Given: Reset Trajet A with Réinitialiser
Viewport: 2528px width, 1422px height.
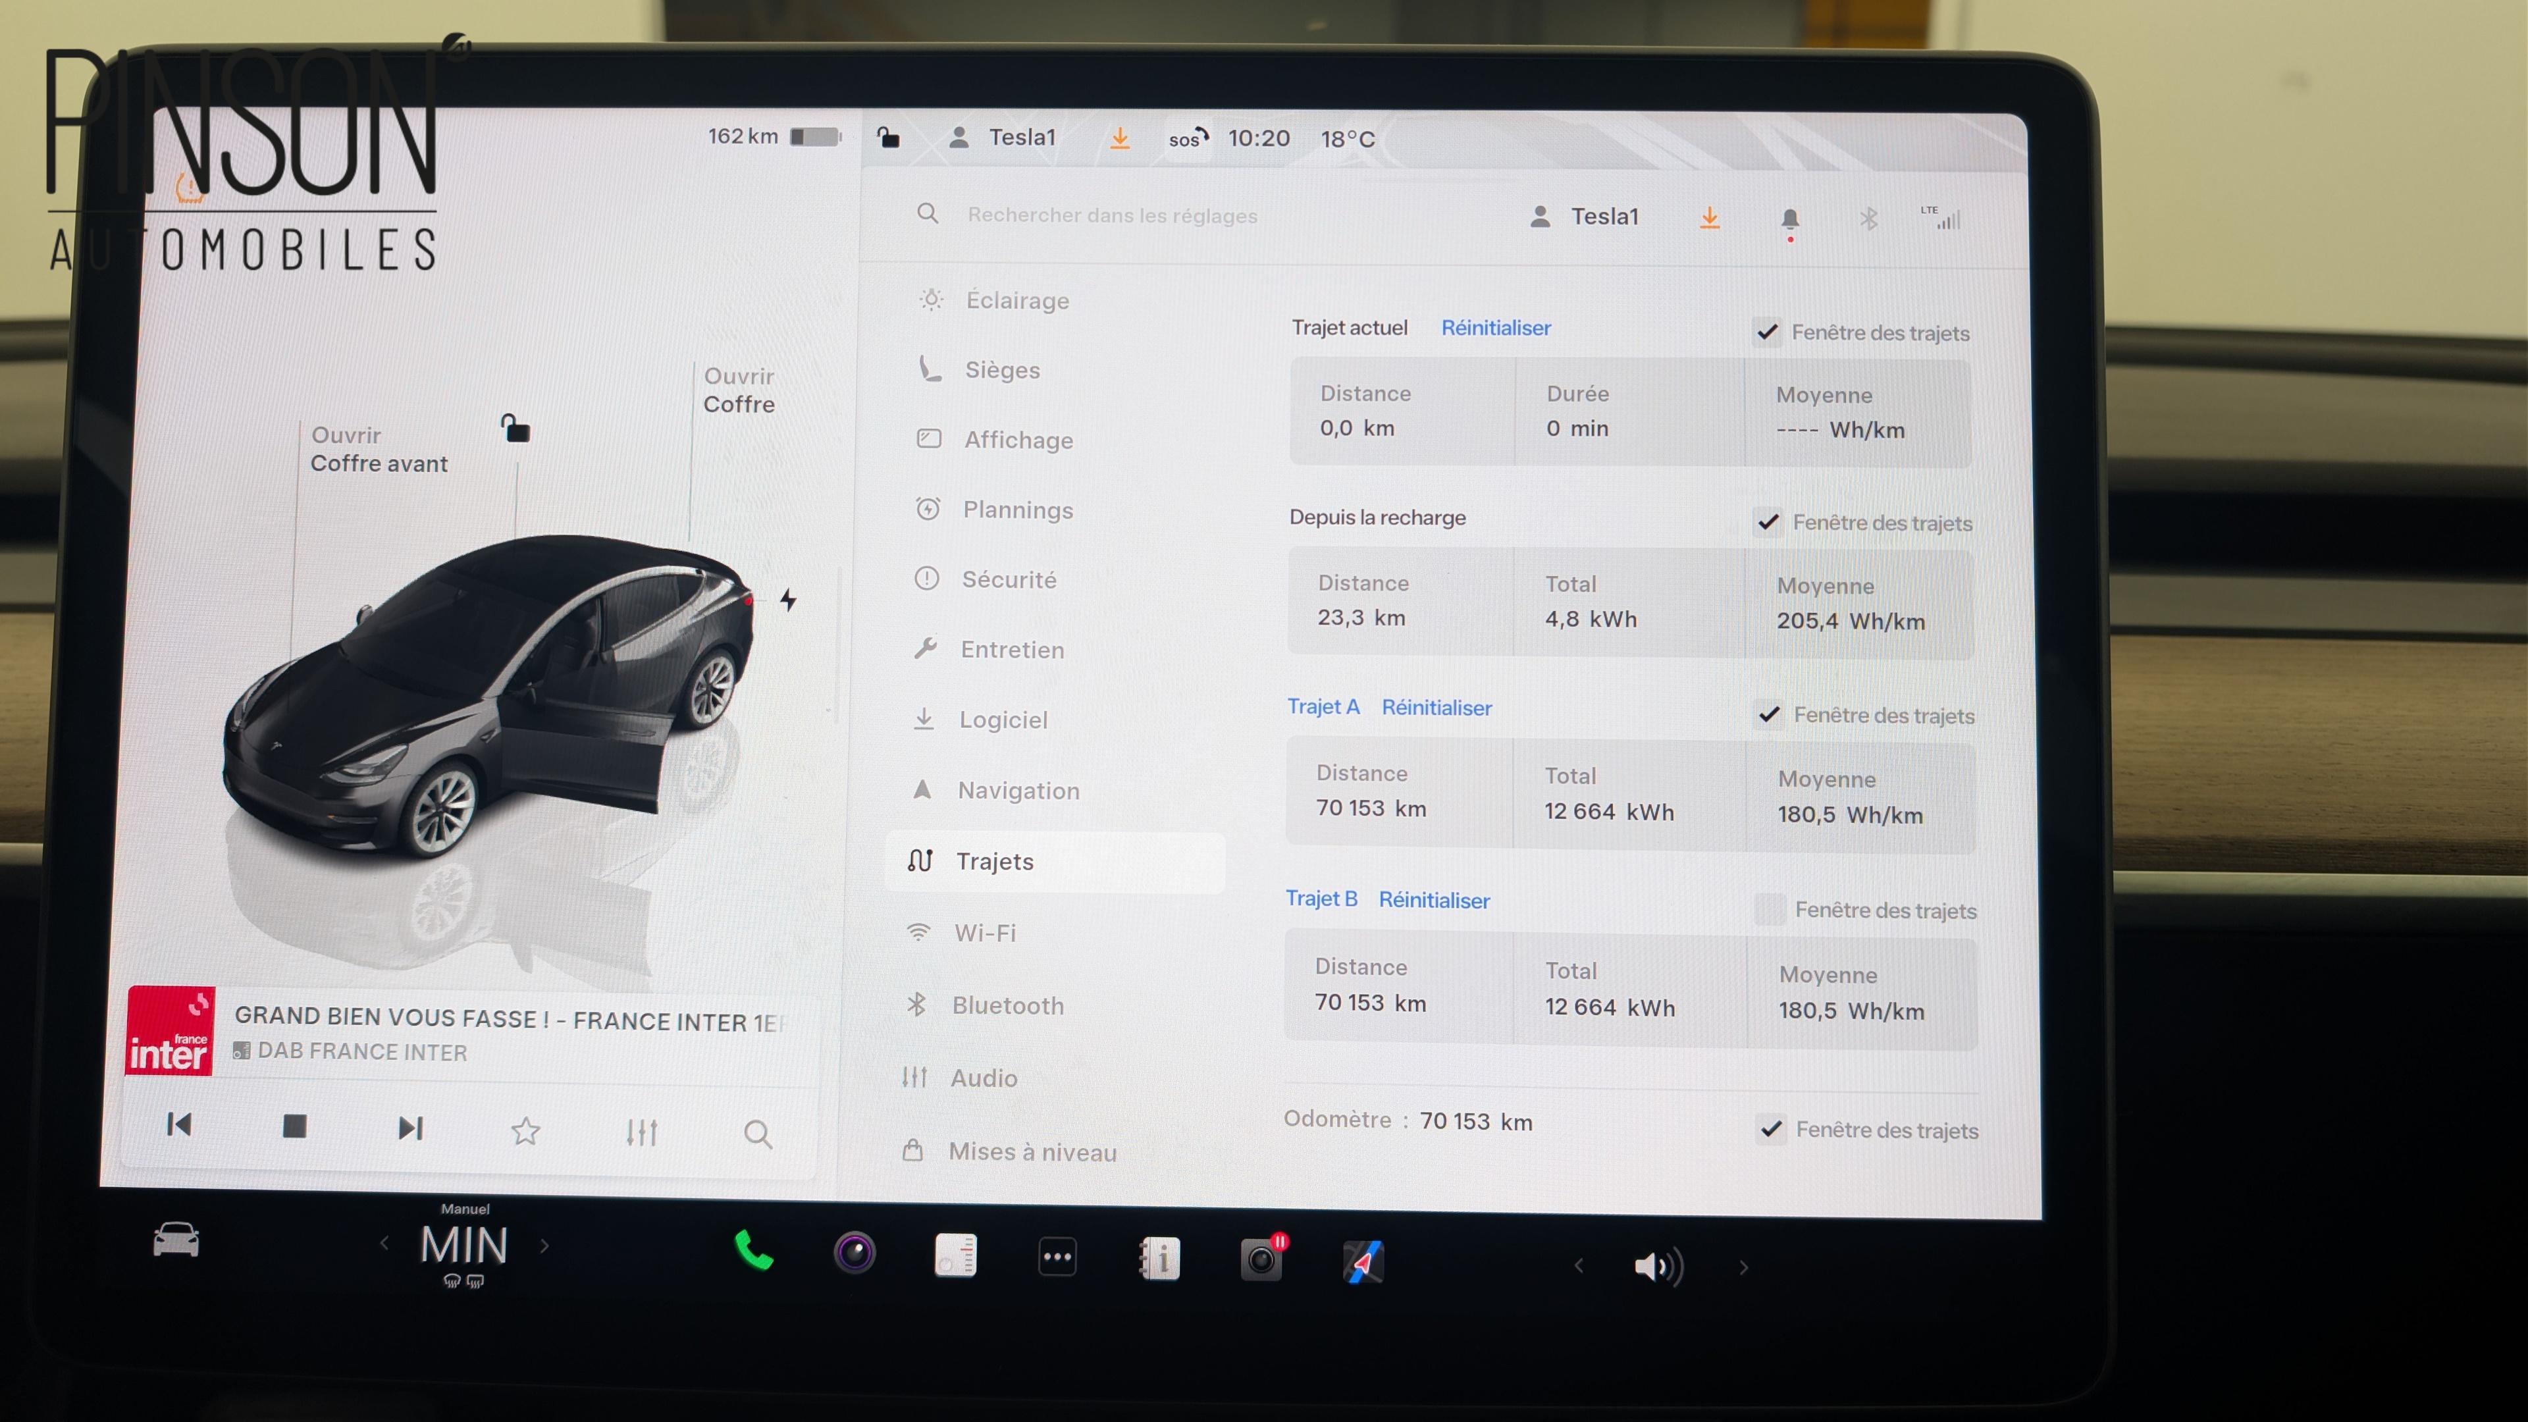Looking at the screenshot, I should pos(1436,708).
